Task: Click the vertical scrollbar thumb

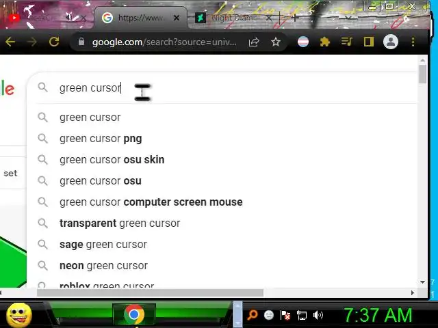Action: pyautogui.click(x=422, y=74)
